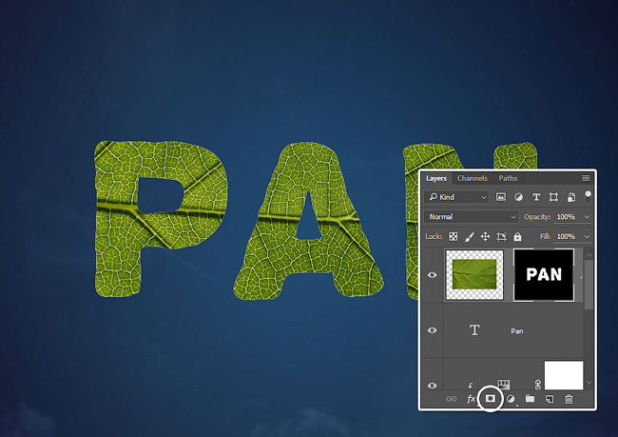This screenshot has width=618, height=437.
Task: Click mask link chain on bottom layer
Action: [x=537, y=385]
